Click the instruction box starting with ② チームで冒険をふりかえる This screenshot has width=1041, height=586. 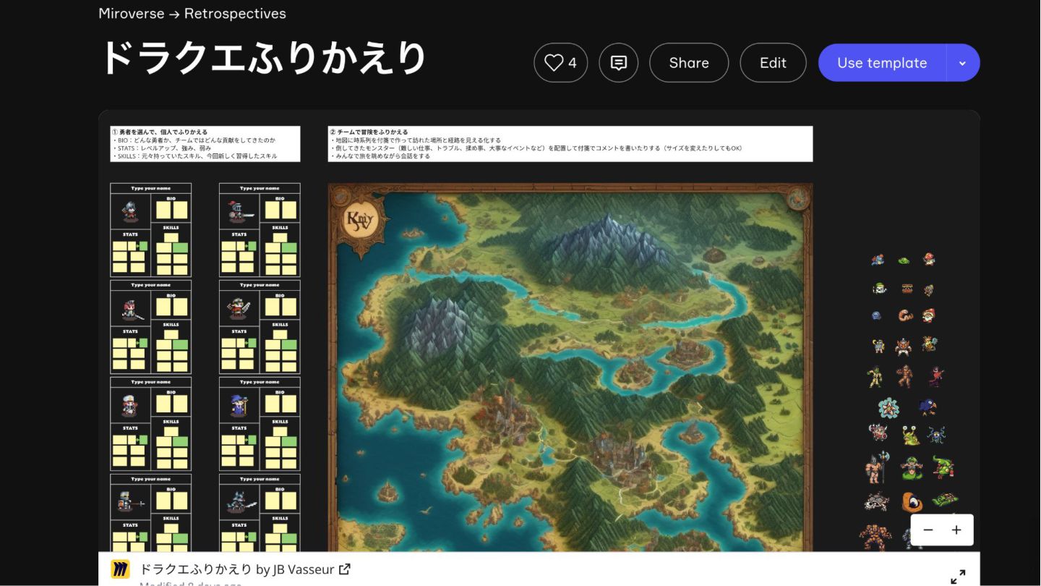click(570, 144)
